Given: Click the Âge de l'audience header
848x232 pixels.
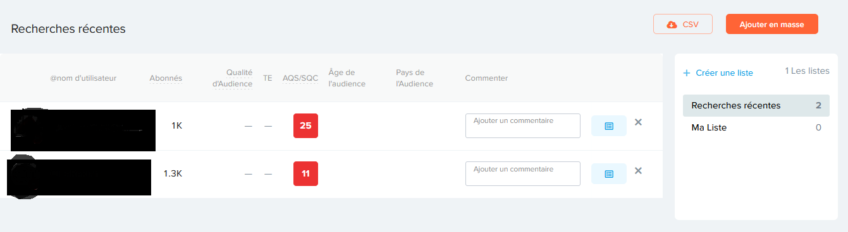Looking at the screenshot, I should pyautogui.click(x=347, y=78).
